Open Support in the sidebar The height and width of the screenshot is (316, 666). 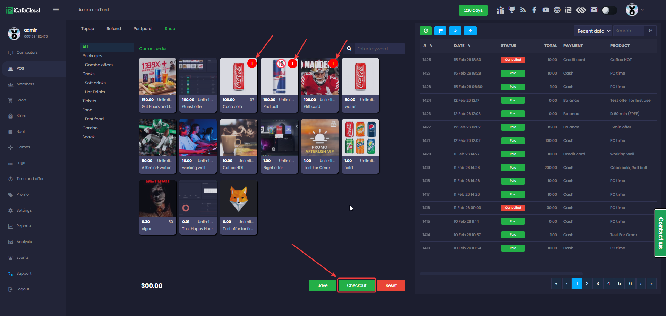(24, 274)
